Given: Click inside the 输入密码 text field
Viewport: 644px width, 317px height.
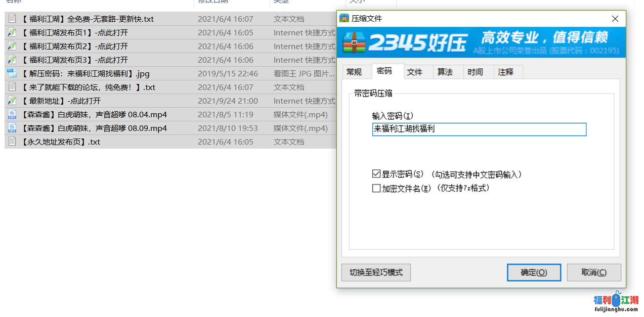Looking at the screenshot, I should point(479,129).
